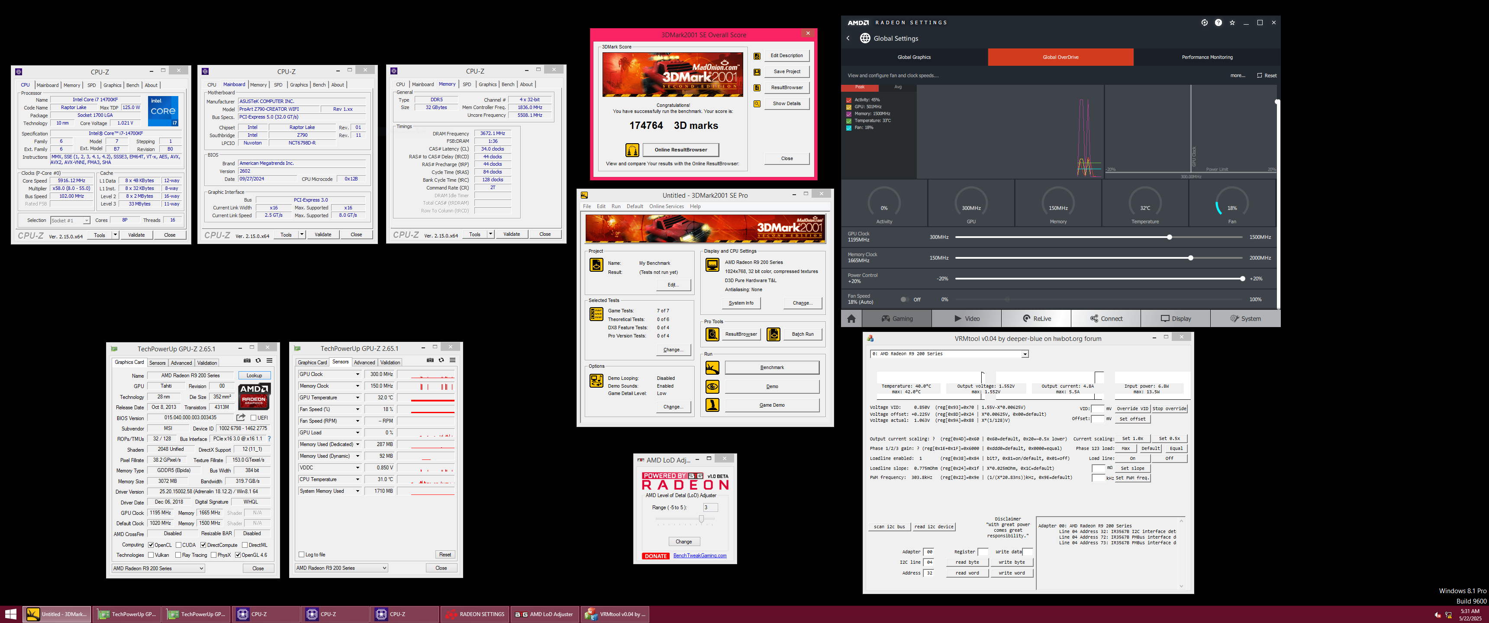Click the back arrow in Radeon Global Settings
This screenshot has height=623, width=1489.
pyautogui.click(x=848, y=38)
